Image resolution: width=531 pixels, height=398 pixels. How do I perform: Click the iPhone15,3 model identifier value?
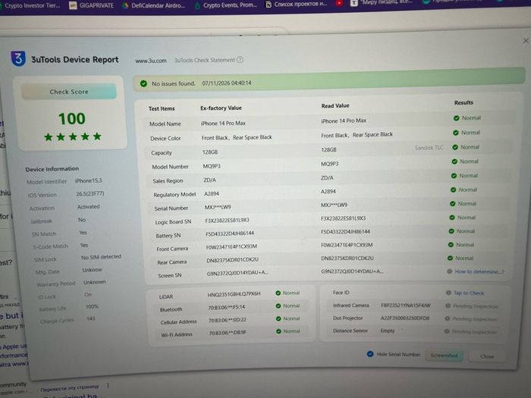click(x=89, y=180)
